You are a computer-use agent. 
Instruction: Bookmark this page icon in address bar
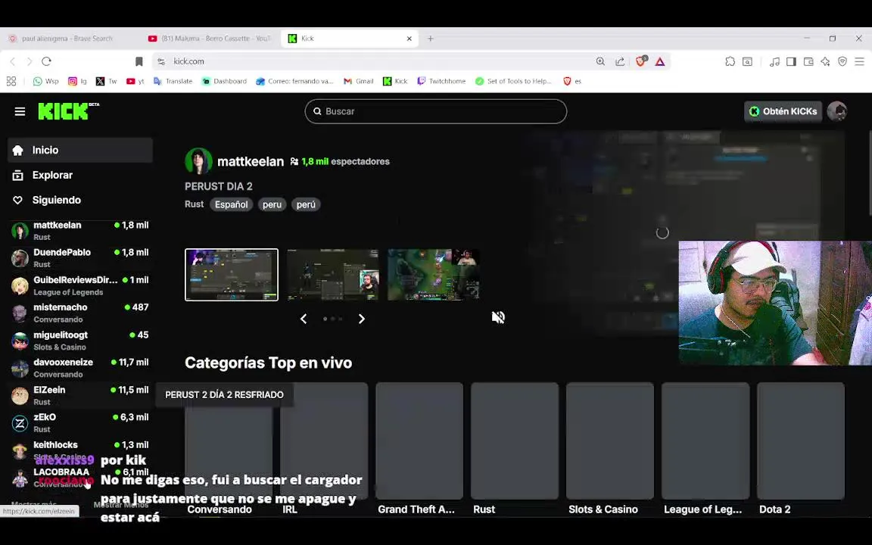[x=139, y=61]
